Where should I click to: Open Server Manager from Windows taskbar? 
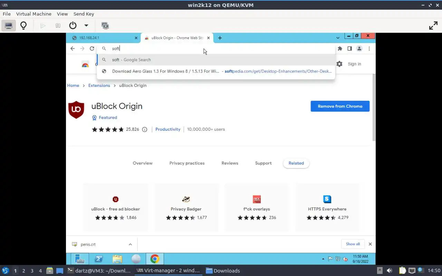(80, 259)
